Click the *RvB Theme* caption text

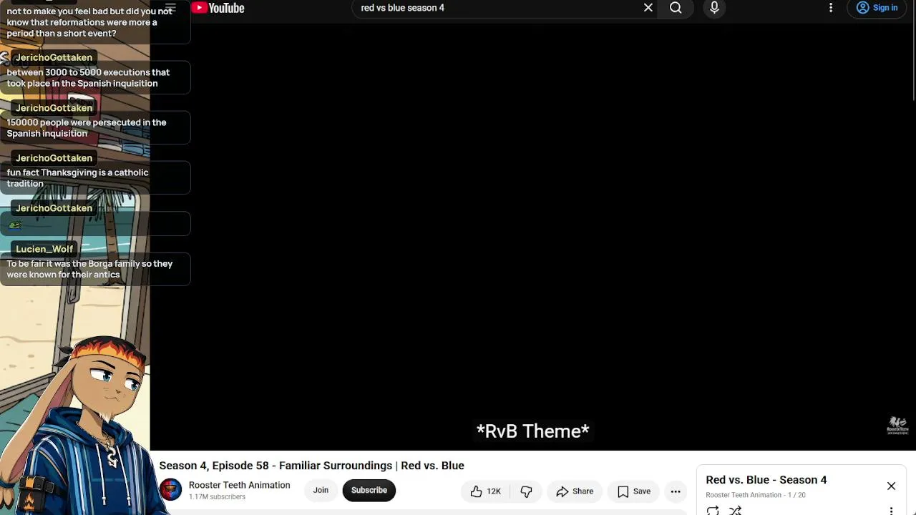pyautogui.click(x=533, y=431)
